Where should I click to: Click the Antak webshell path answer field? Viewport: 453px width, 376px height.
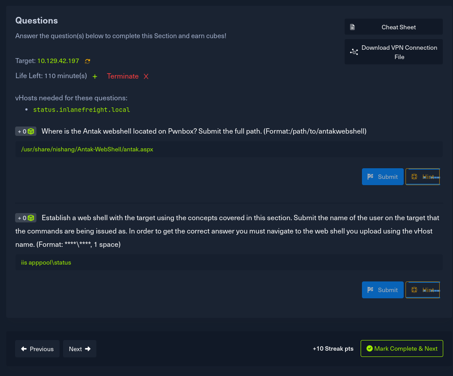click(229, 150)
